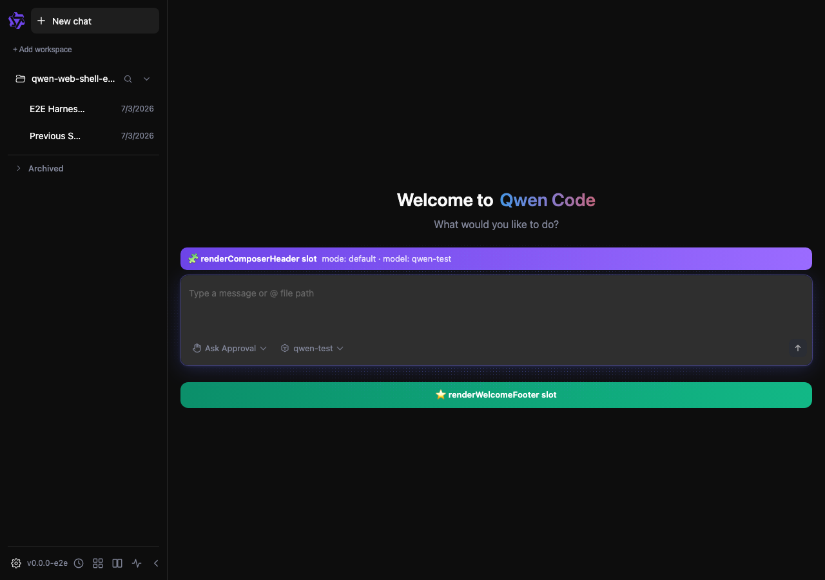Click the Qwen logo icon
Screen dimensions: 825x580
pyautogui.click(x=16, y=21)
